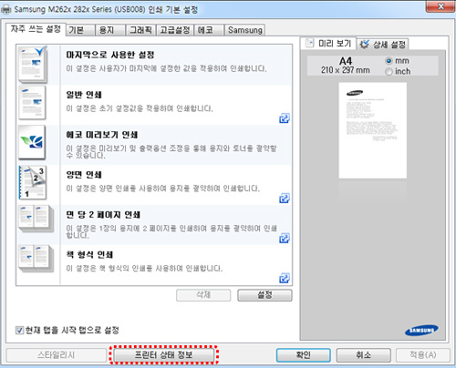Select '에코 미리보기 인쇄' title text

(102, 135)
